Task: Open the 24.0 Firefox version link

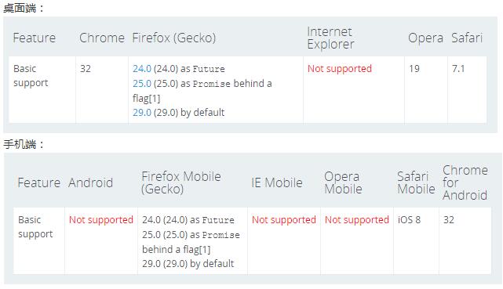Action: pos(142,68)
